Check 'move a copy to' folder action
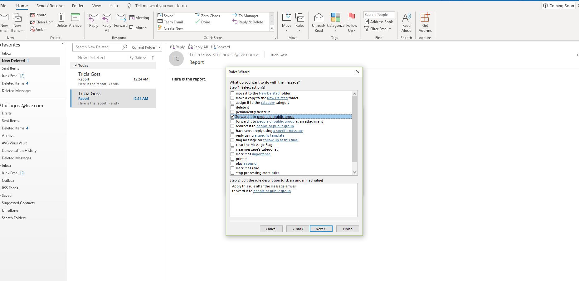The height and width of the screenshot is (281, 579). 232,98
